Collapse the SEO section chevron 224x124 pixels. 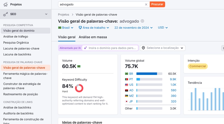[x=46, y=14]
